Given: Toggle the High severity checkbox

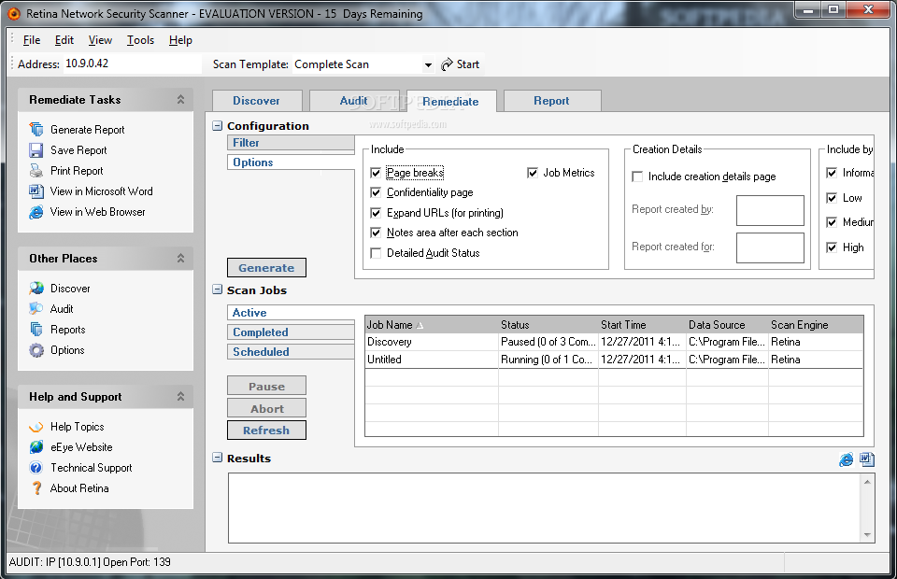Looking at the screenshot, I should coord(832,247).
